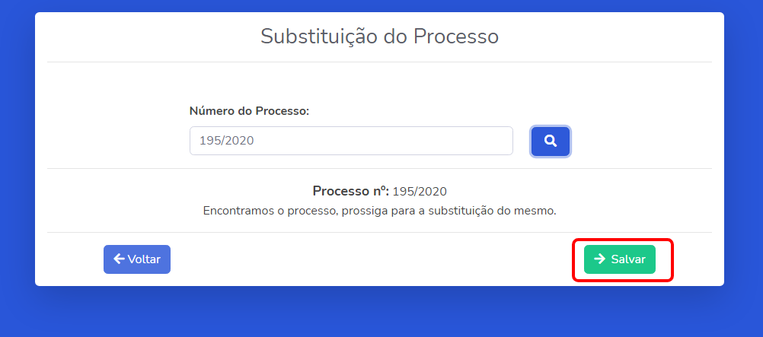This screenshot has width=763, height=337.
Task: Save the process substitution with Salvar
Action: click(x=619, y=259)
